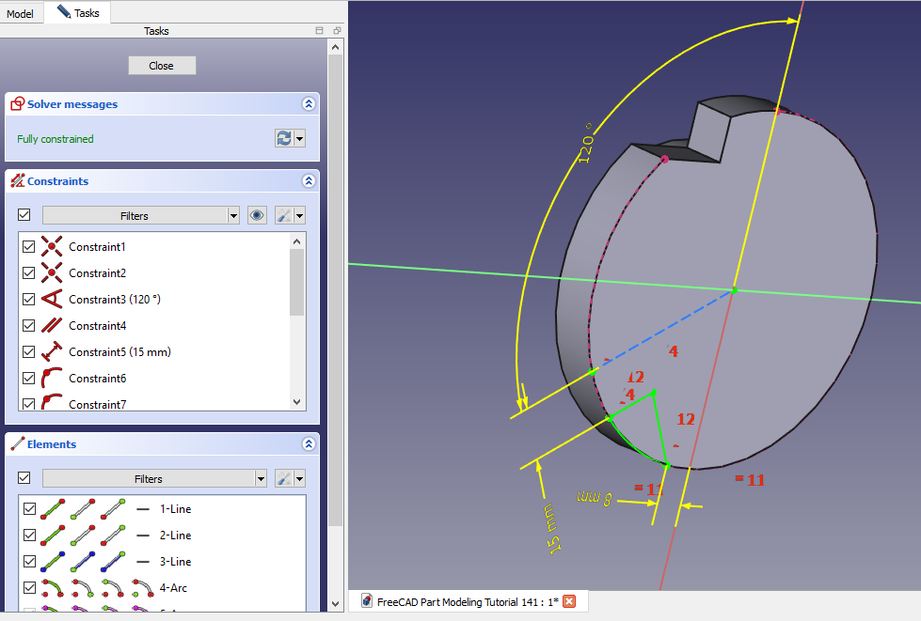Disable the Constraint6 checkbox

(x=28, y=378)
